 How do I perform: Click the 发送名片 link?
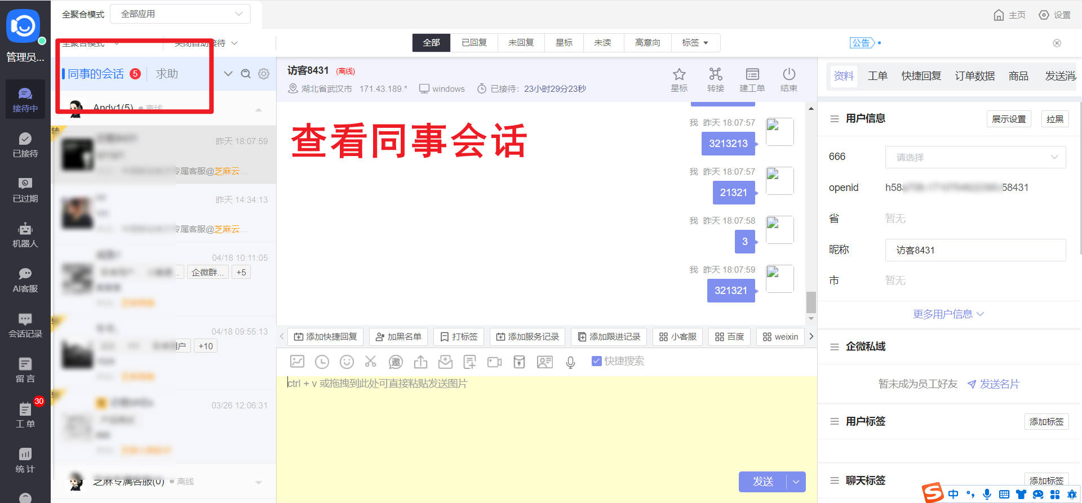coord(994,384)
